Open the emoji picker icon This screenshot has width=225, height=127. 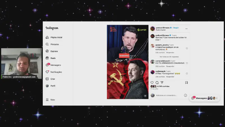(185, 95)
